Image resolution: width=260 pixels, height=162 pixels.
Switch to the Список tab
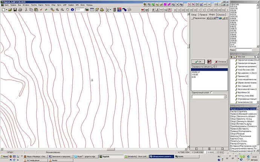click(x=221, y=15)
